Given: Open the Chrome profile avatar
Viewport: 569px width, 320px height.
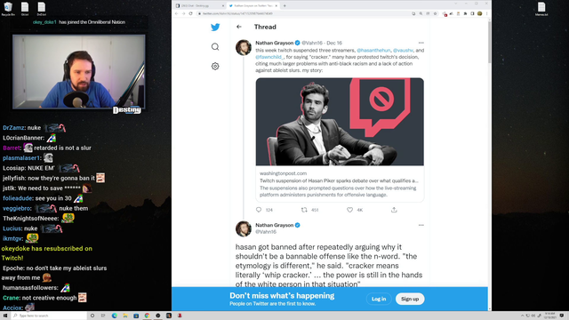Looking at the screenshot, I should 480,13.
